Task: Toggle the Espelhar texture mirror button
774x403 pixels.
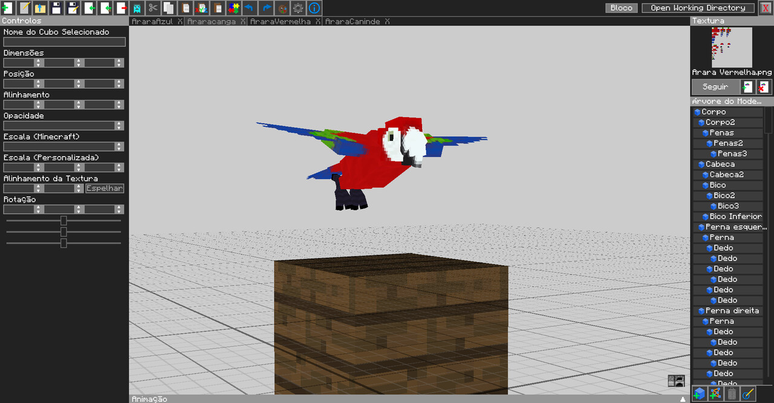Action: tap(105, 189)
